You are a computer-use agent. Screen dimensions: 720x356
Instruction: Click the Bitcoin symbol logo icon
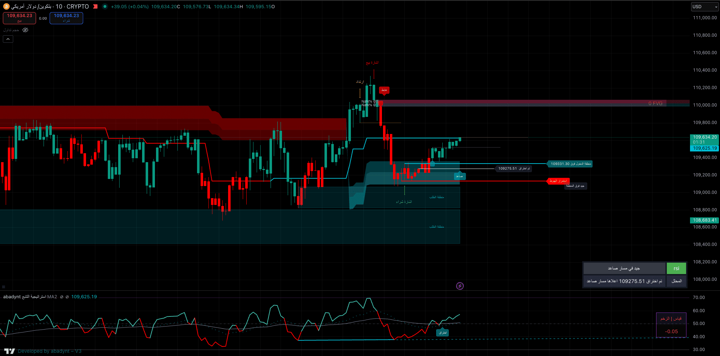pos(6,6)
